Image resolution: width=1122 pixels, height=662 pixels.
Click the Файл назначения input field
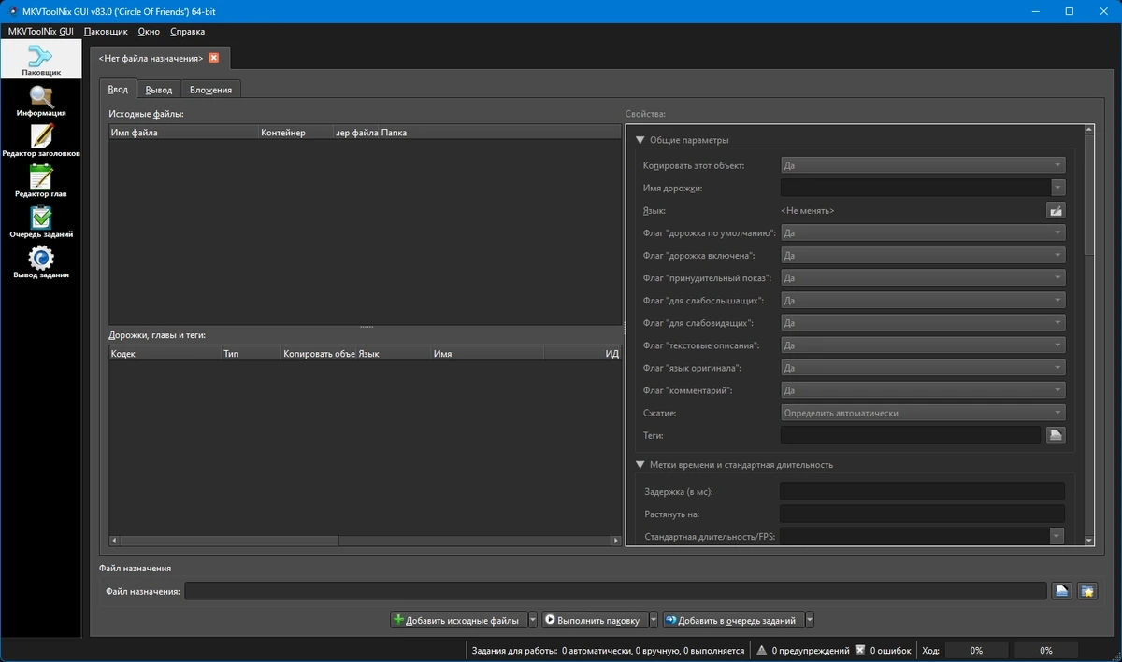tap(616, 591)
